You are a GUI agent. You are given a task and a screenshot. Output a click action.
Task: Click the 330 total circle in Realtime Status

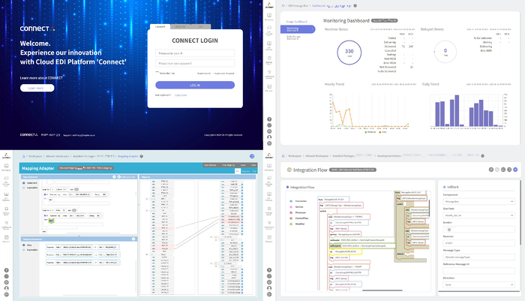click(349, 53)
